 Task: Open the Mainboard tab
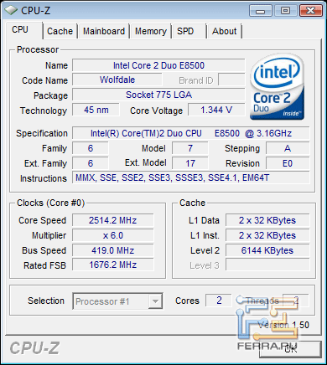[104, 31]
